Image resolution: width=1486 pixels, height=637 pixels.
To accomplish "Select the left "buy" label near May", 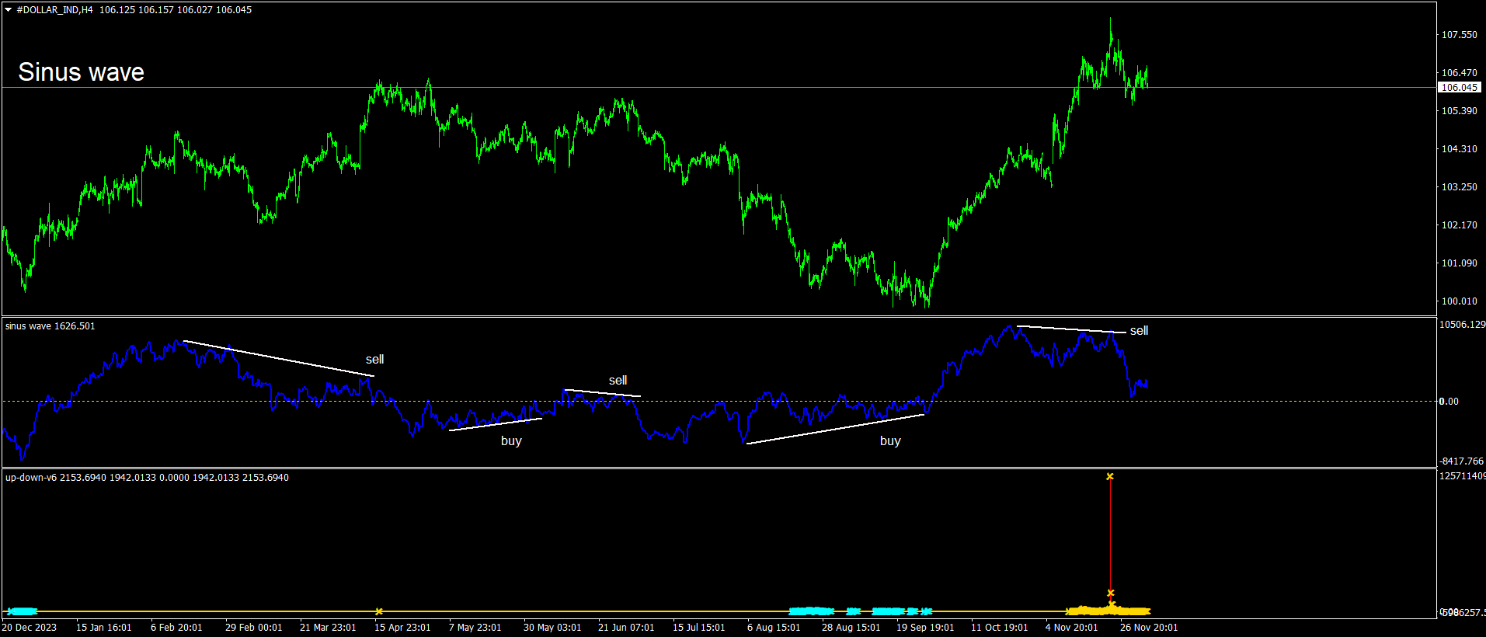I will pos(511,440).
